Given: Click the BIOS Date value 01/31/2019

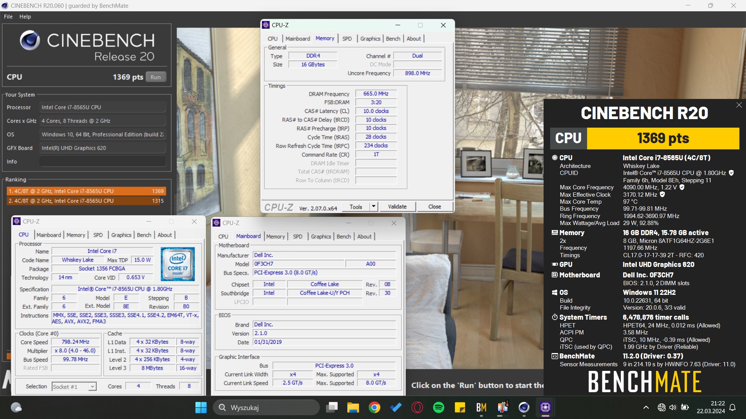Looking at the screenshot, I should pyautogui.click(x=324, y=342).
